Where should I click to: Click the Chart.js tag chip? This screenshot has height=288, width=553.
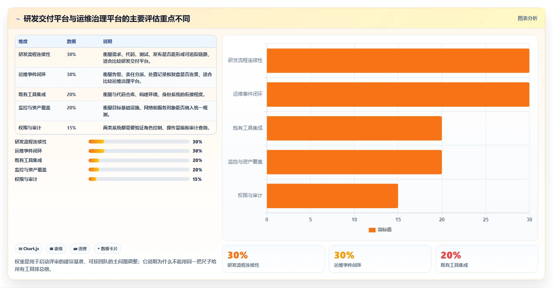point(29,249)
